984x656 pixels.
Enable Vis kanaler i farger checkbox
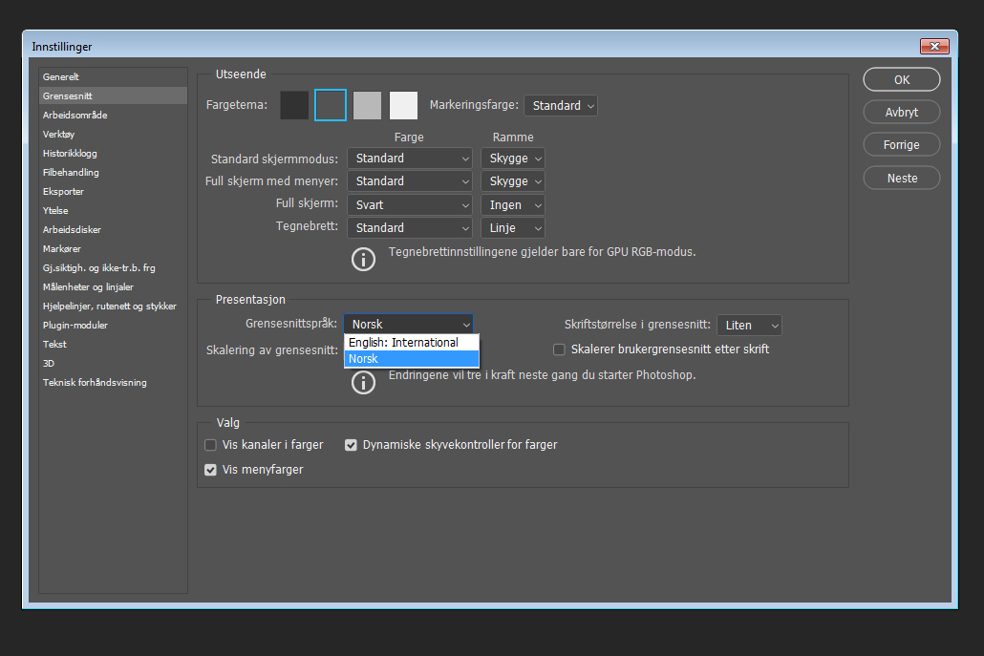[x=211, y=445]
